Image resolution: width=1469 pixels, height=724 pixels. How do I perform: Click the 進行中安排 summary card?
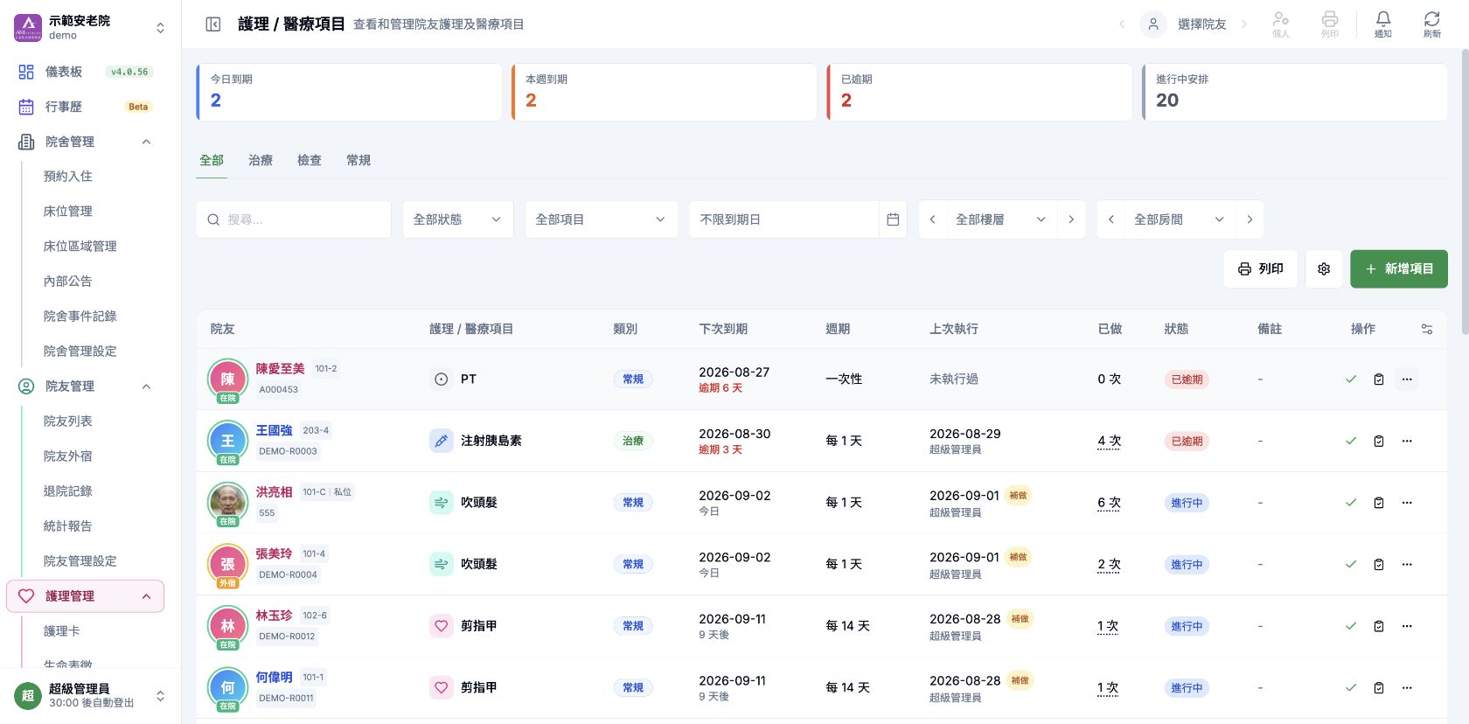[x=1295, y=92]
